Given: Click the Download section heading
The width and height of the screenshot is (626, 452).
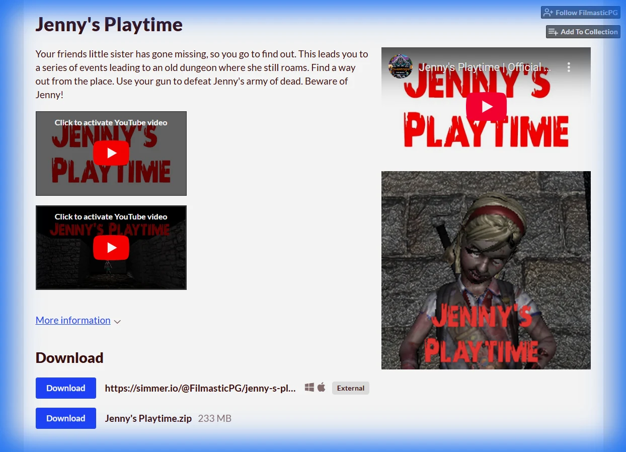Looking at the screenshot, I should pyautogui.click(x=69, y=358).
